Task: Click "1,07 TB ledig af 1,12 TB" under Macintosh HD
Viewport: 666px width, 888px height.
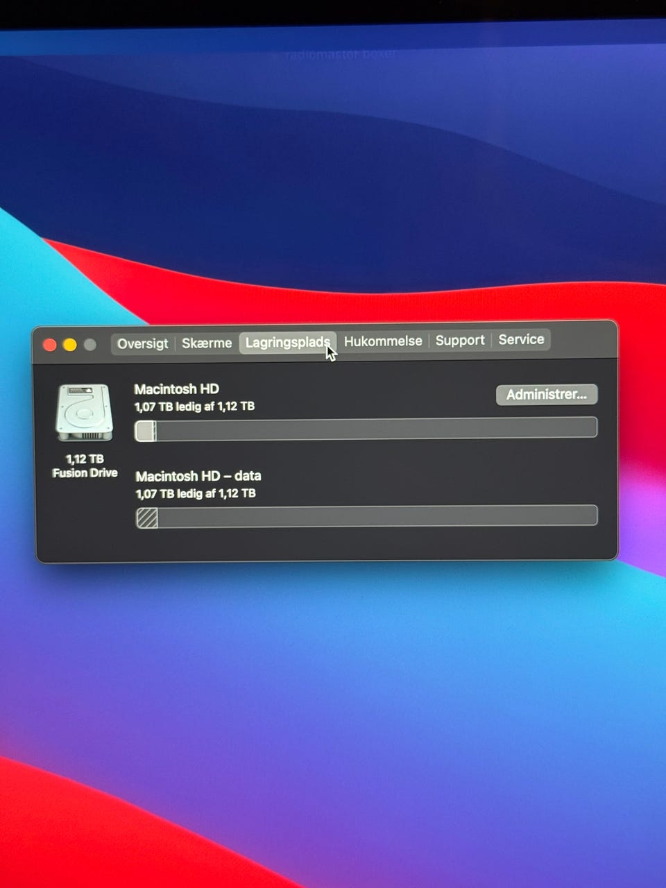Action: coord(195,407)
